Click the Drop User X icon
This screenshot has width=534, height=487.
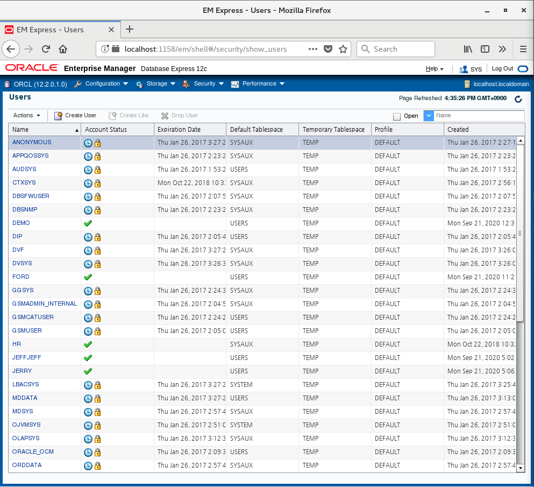click(x=165, y=116)
